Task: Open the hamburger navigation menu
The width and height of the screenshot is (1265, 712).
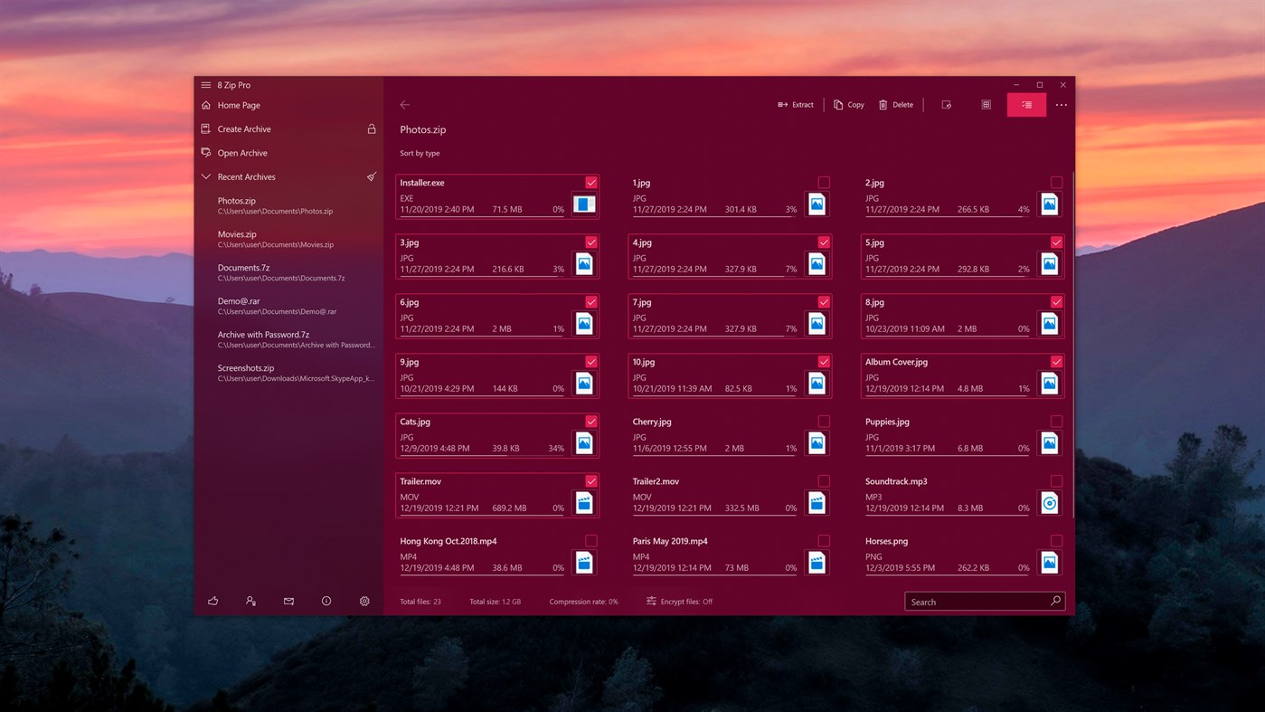Action: (x=205, y=84)
